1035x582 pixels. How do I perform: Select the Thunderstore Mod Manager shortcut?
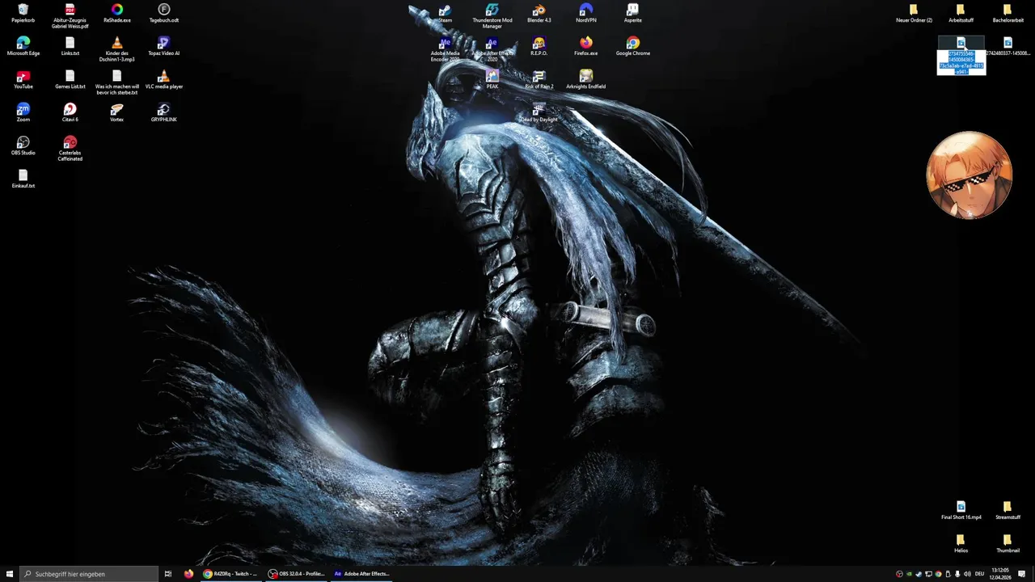[x=492, y=16]
